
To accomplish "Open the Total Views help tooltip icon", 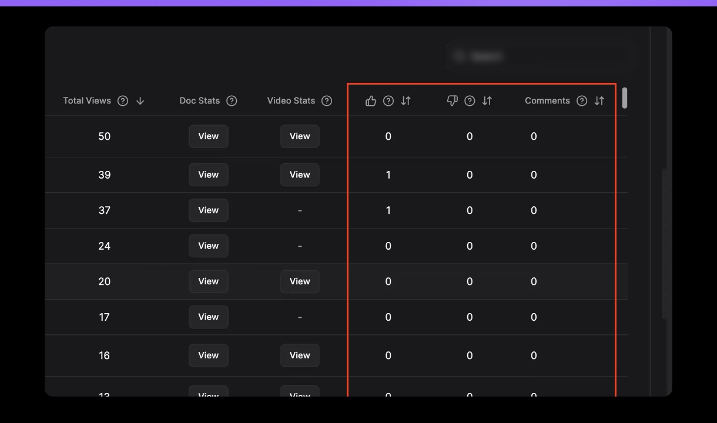I will (x=123, y=101).
